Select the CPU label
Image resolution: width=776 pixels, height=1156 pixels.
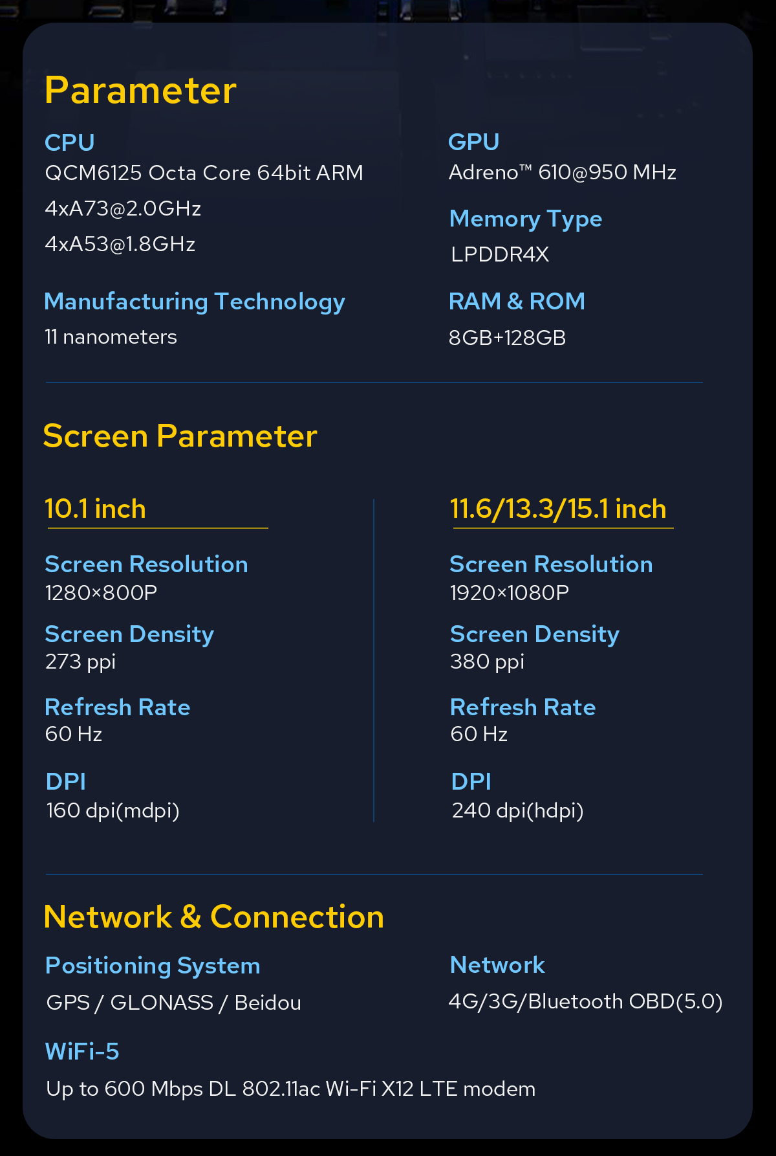click(69, 142)
